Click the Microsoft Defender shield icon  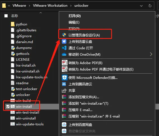point(64,78)
